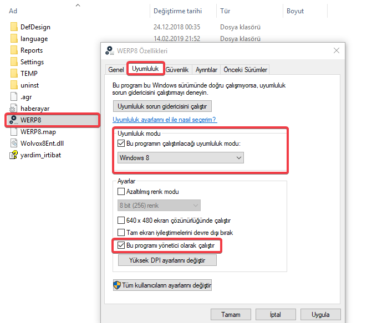The height and width of the screenshot is (323, 372).
Task: Click the haberayar gear file icon
Action: (x=13, y=109)
